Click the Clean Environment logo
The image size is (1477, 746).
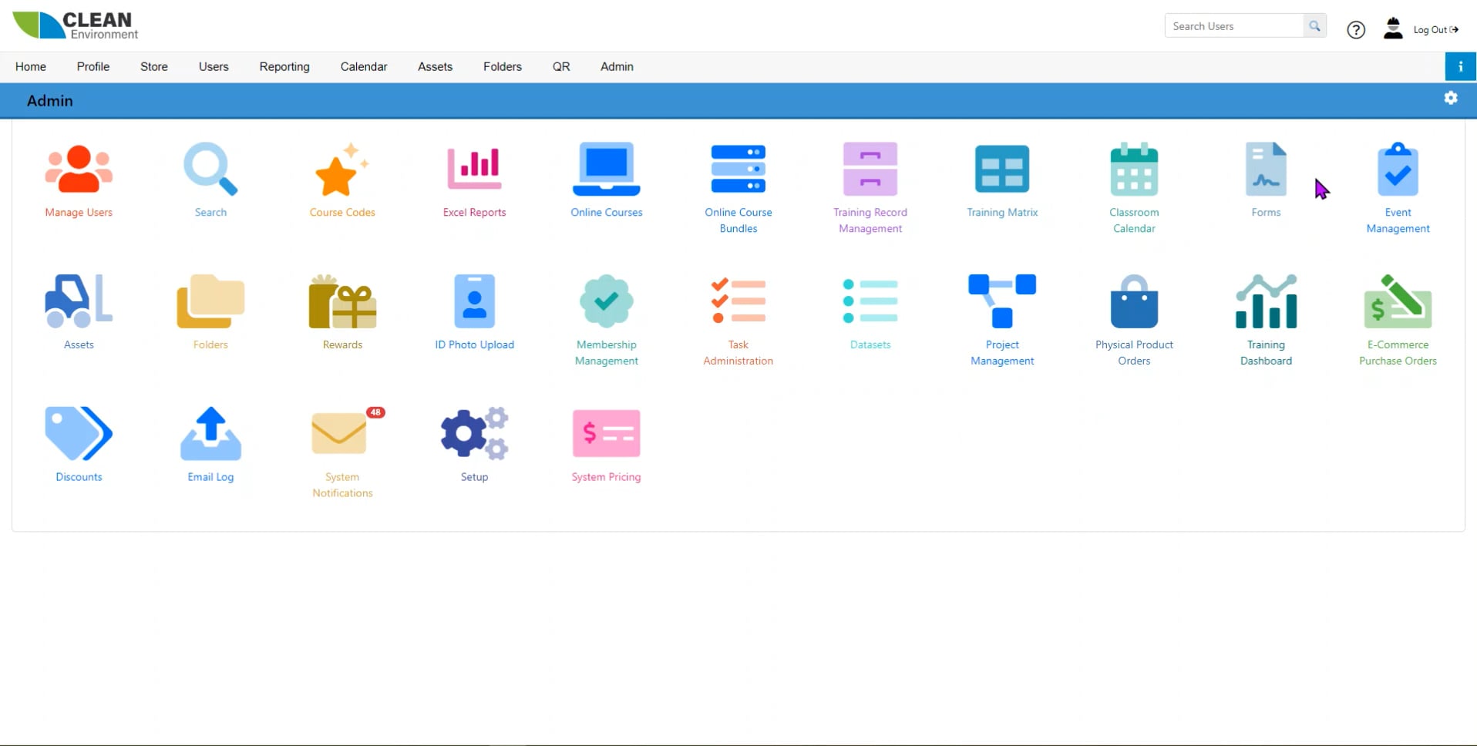click(x=76, y=25)
